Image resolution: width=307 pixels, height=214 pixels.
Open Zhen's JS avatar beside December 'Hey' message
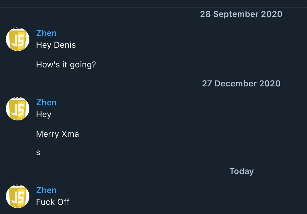pos(18,108)
